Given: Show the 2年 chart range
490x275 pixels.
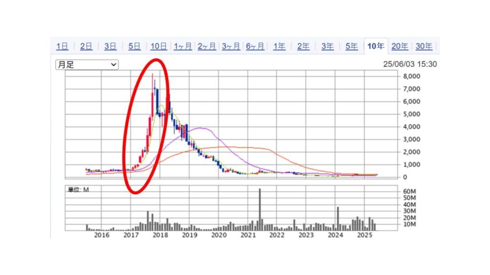Looking at the screenshot, I should [x=303, y=46].
